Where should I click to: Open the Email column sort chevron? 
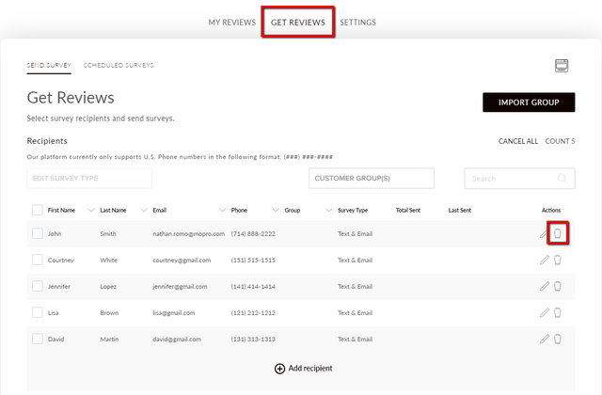coord(222,210)
